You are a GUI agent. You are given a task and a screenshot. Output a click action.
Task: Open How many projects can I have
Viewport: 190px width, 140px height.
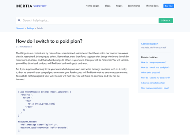[x=155, y=88]
